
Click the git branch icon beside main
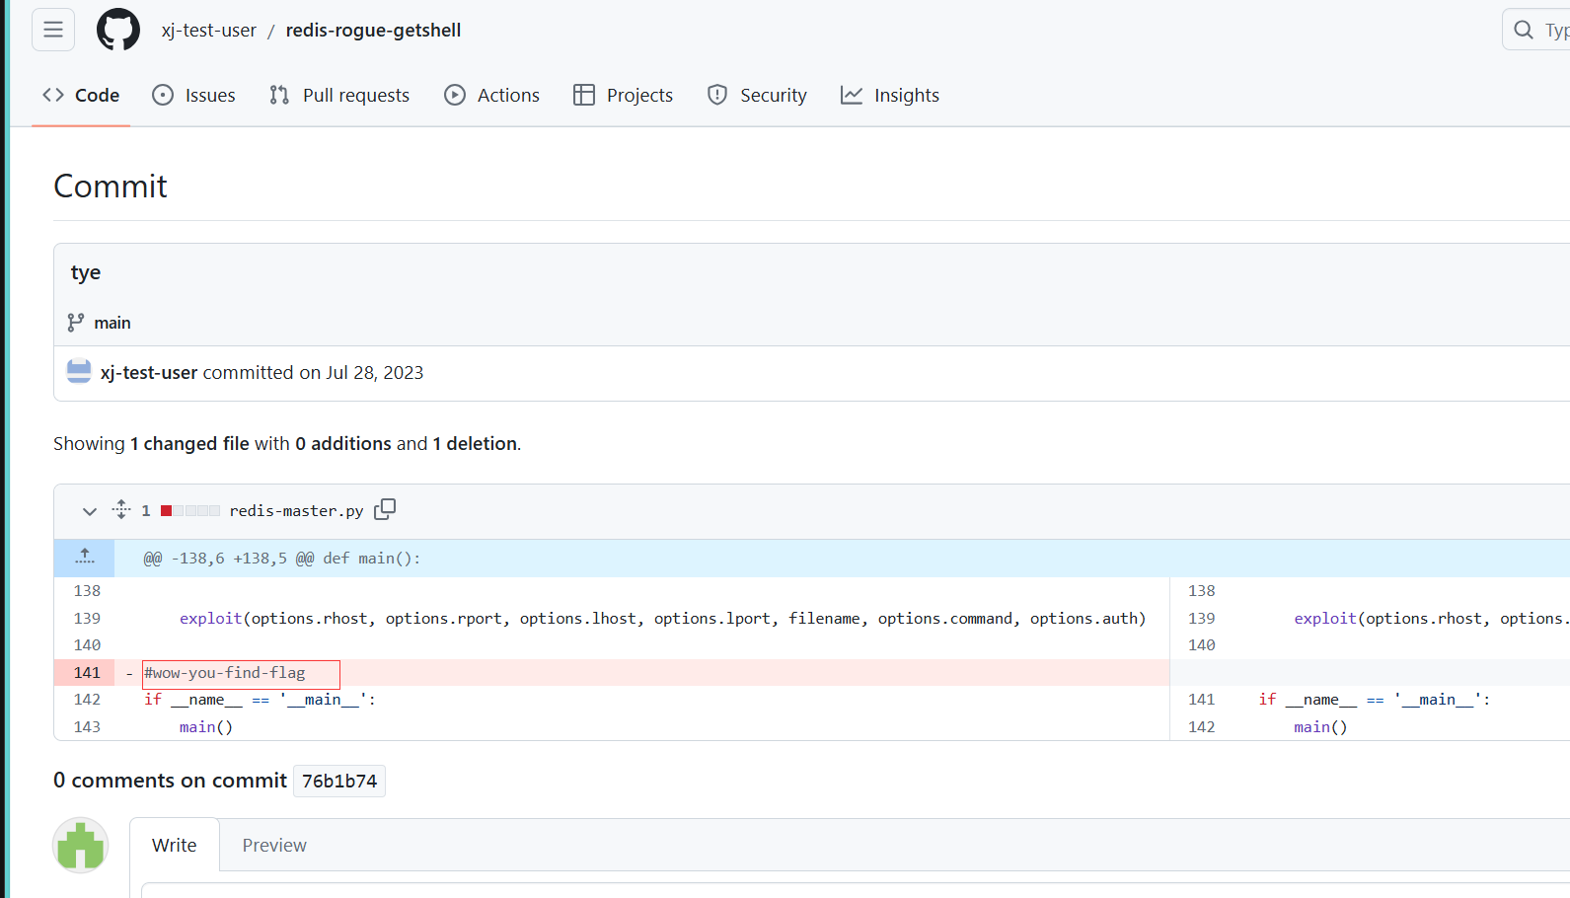pos(76,323)
